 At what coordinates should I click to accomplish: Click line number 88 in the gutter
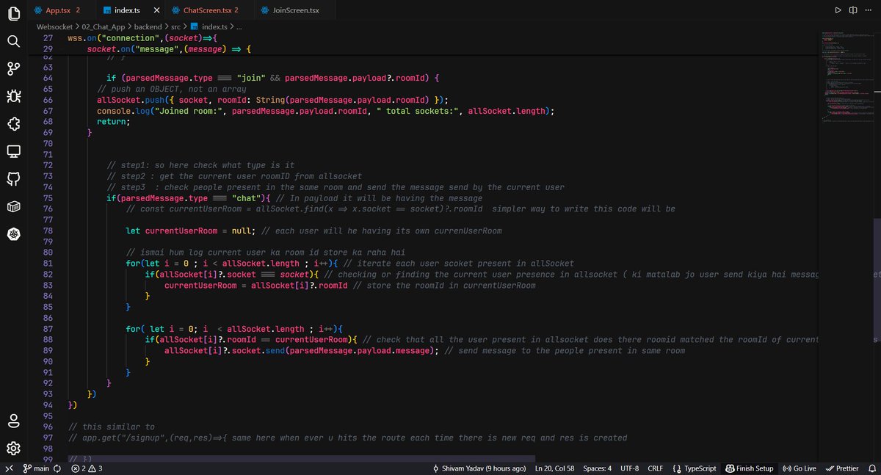47,339
